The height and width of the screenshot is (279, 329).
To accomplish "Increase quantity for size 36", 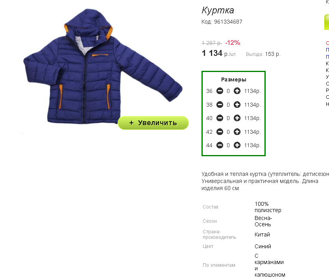I will click(x=237, y=91).
